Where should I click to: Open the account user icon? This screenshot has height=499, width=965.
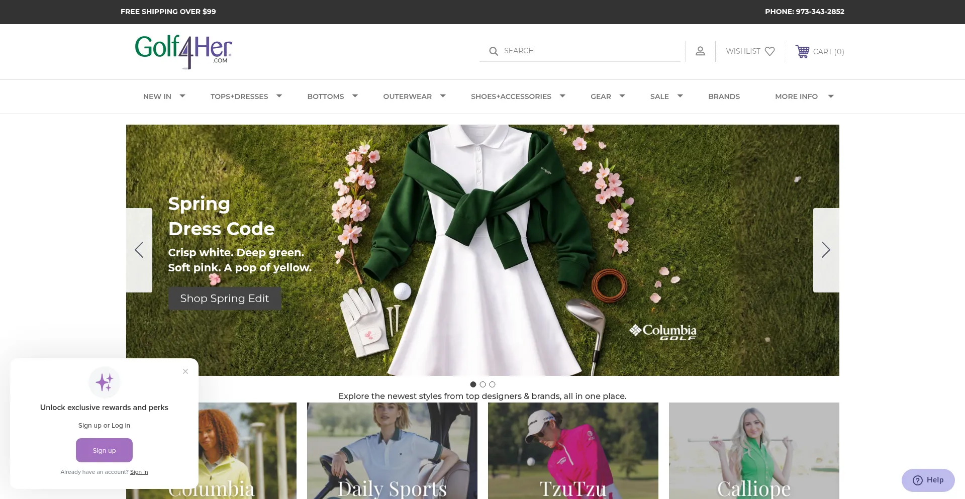[700, 51]
